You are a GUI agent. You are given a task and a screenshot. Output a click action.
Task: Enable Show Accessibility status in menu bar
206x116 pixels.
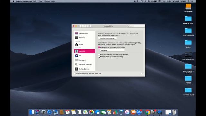75,74
